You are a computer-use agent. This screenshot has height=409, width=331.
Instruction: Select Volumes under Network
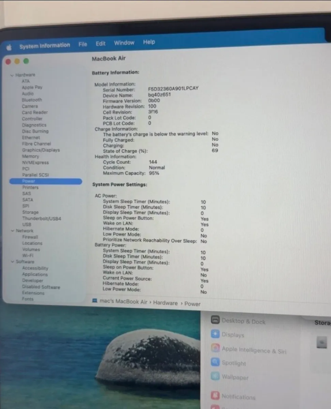coord(31,249)
